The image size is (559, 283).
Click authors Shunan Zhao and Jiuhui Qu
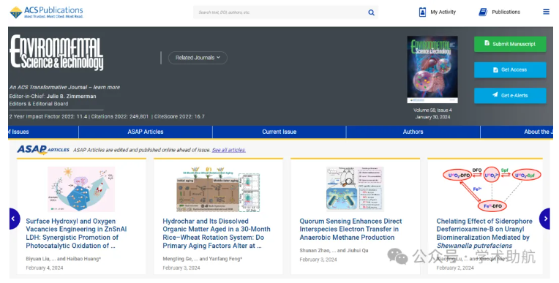pyautogui.click(x=334, y=251)
